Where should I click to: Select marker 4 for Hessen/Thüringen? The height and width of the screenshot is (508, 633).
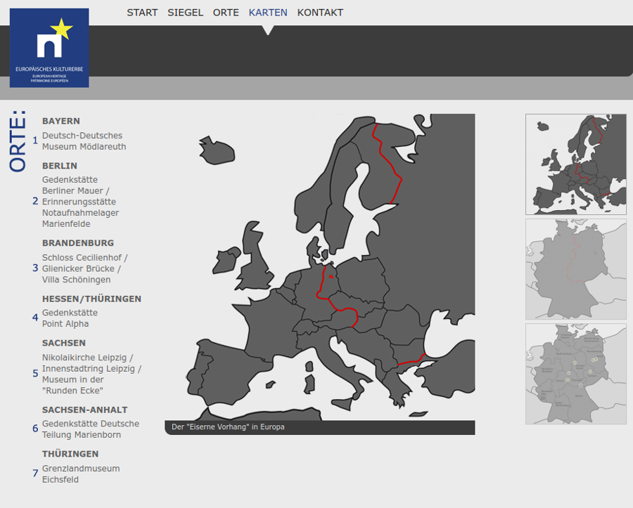pyautogui.click(x=34, y=318)
